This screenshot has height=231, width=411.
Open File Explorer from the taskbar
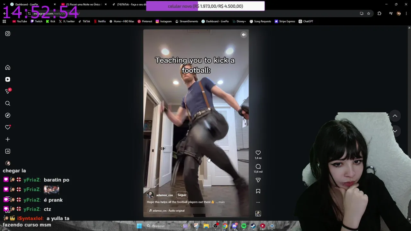click(x=206, y=226)
